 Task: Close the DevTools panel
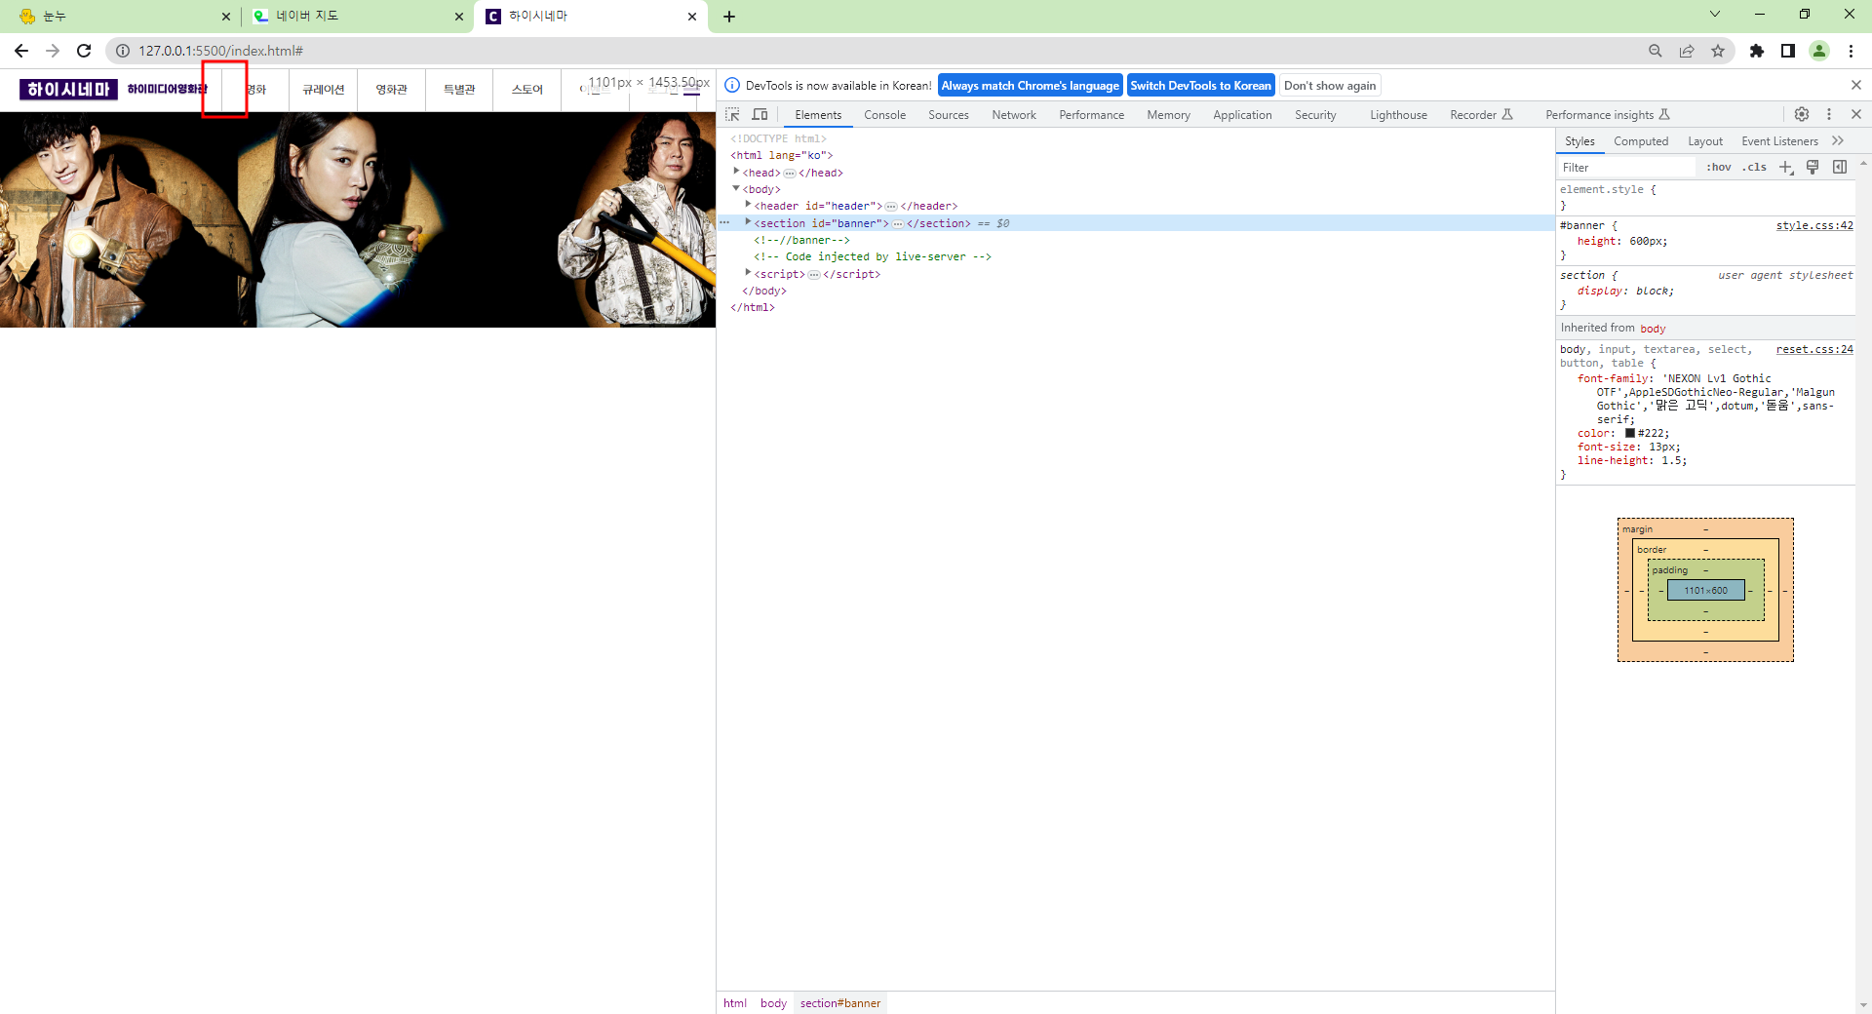[x=1856, y=114]
